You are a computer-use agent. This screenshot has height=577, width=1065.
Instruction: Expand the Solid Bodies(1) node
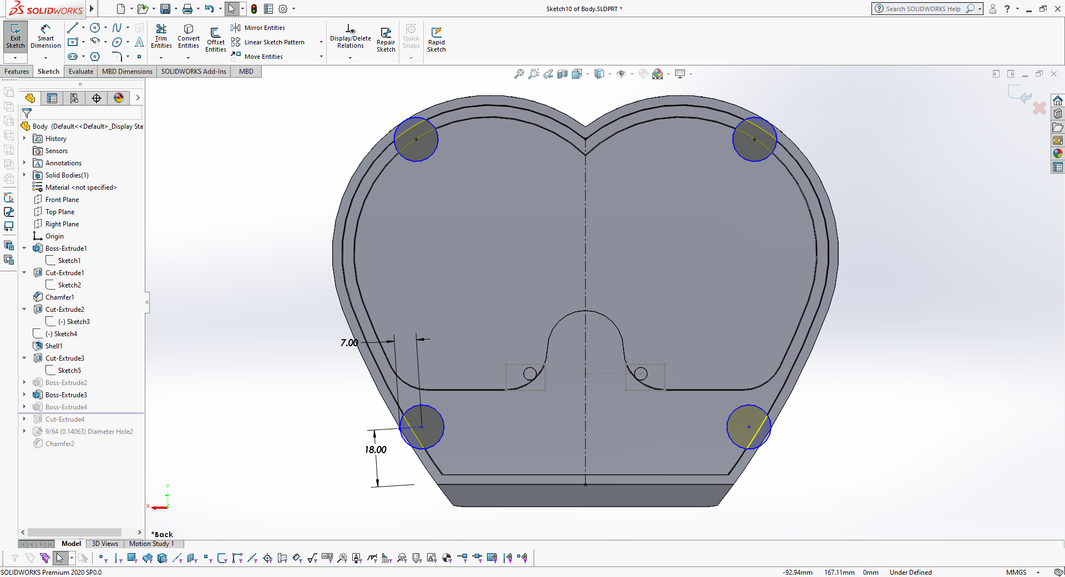[x=24, y=175]
